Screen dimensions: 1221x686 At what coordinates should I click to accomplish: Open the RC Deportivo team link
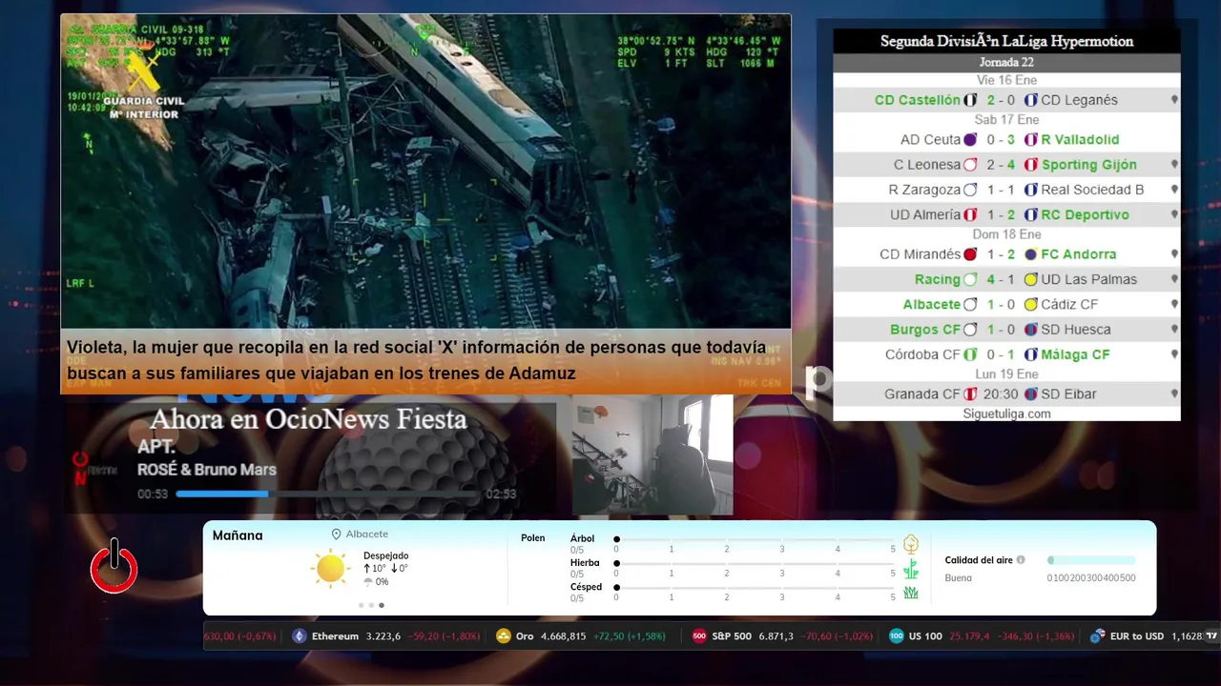tap(1085, 214)
